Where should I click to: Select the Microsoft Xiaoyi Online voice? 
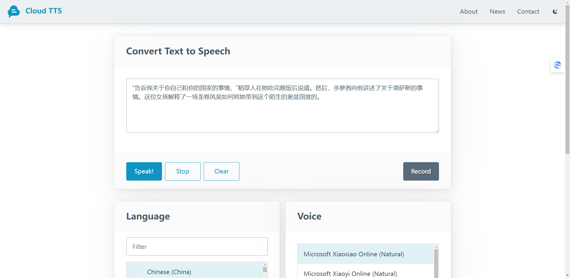(350, 274)
